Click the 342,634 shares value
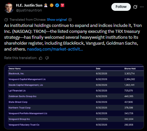The width and height of the screenshot is (147, 131). [129, 119]
